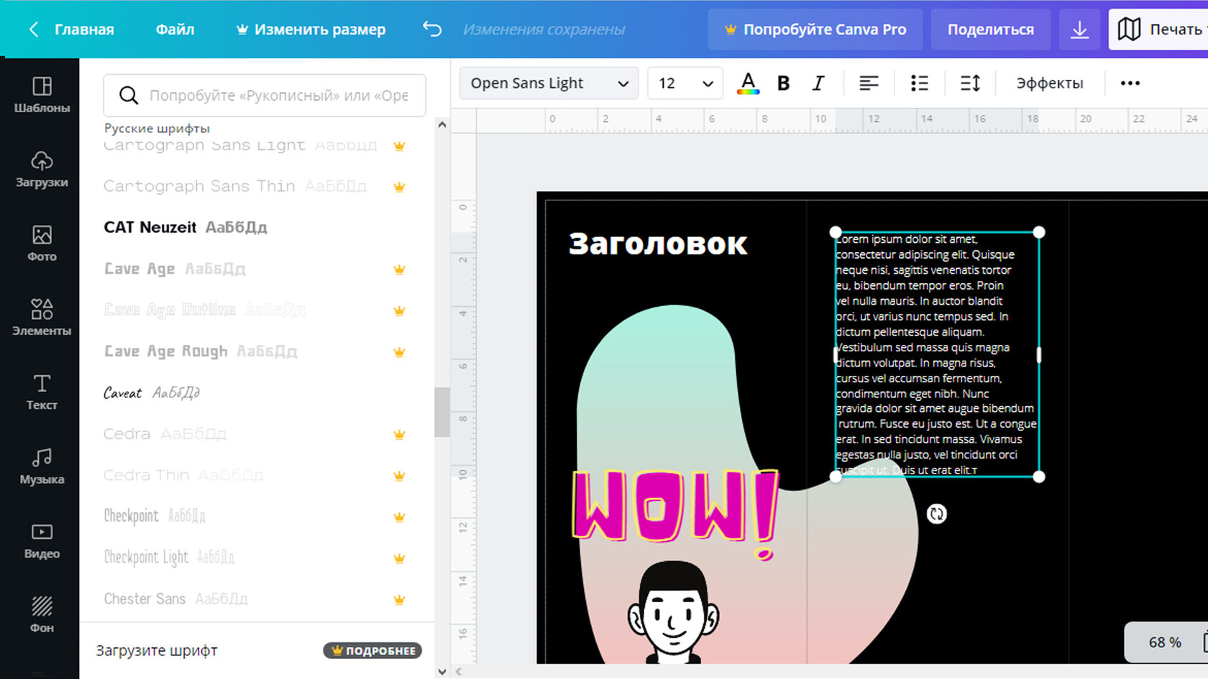Open the Музыка music panel
The height and width of the screenshot is (679, 1208).
pyautogui.click(x=42, y=466)
